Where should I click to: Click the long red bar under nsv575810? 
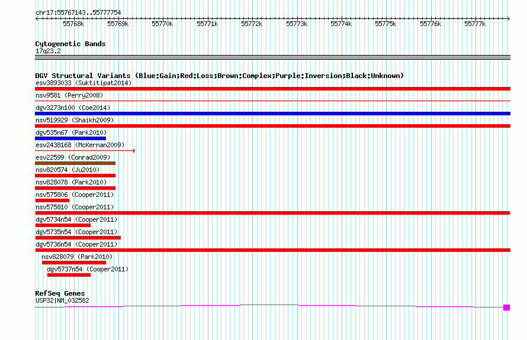(272, 213)
